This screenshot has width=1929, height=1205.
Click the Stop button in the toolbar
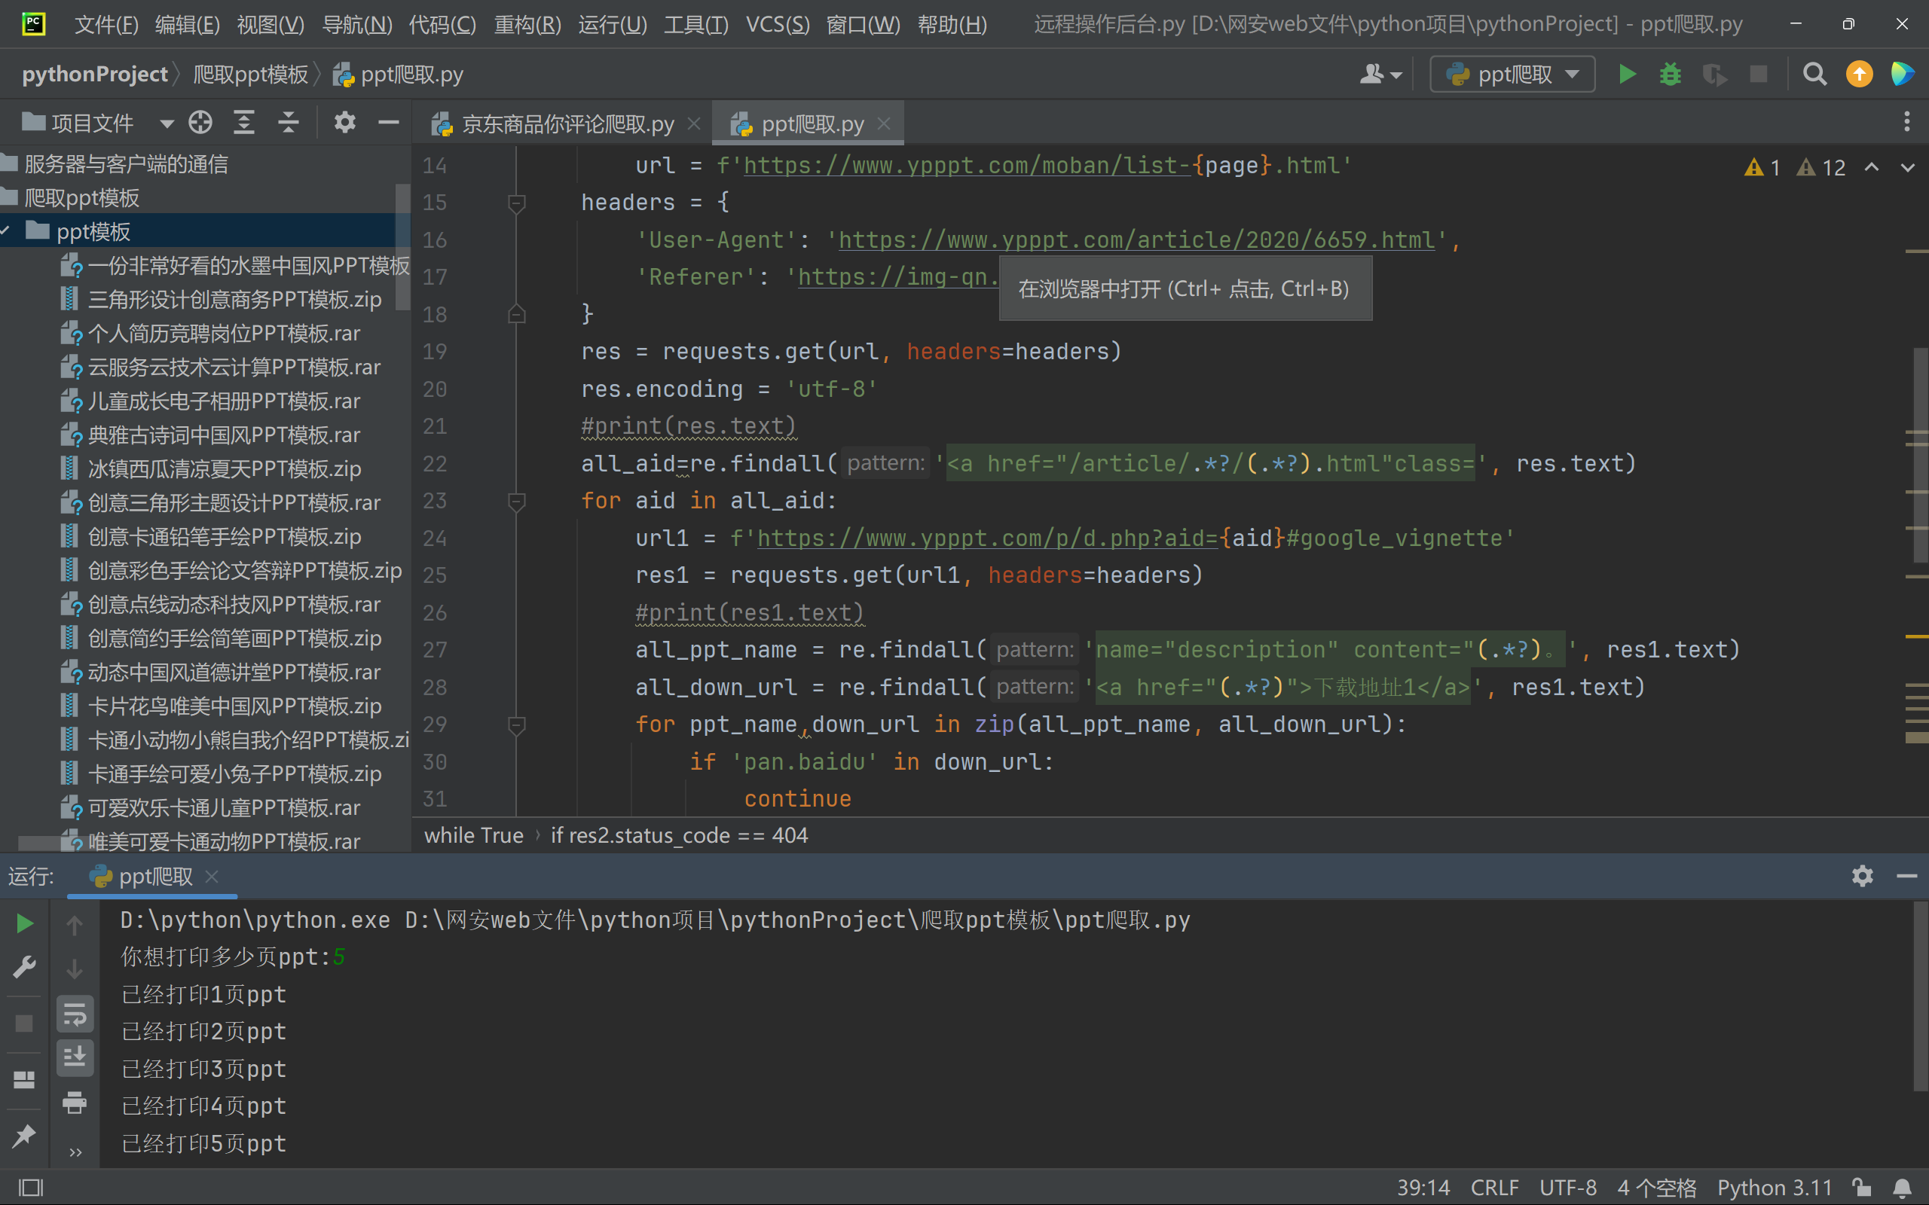pos(1759,74)
